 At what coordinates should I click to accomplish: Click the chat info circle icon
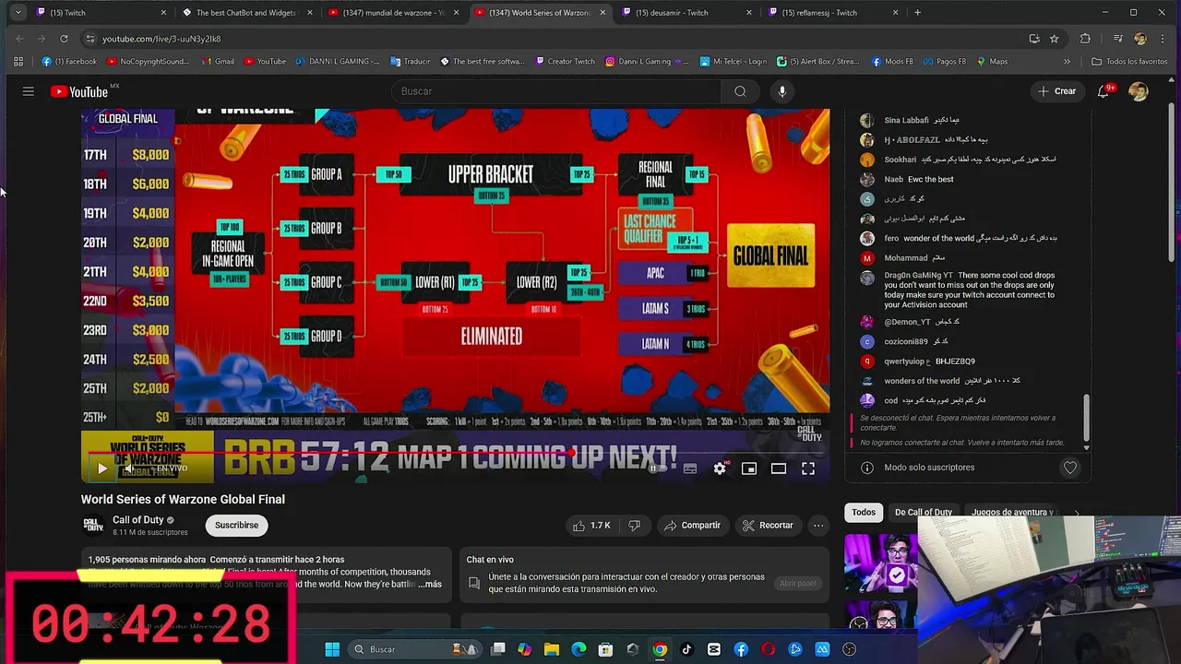(x=866, y=468)
